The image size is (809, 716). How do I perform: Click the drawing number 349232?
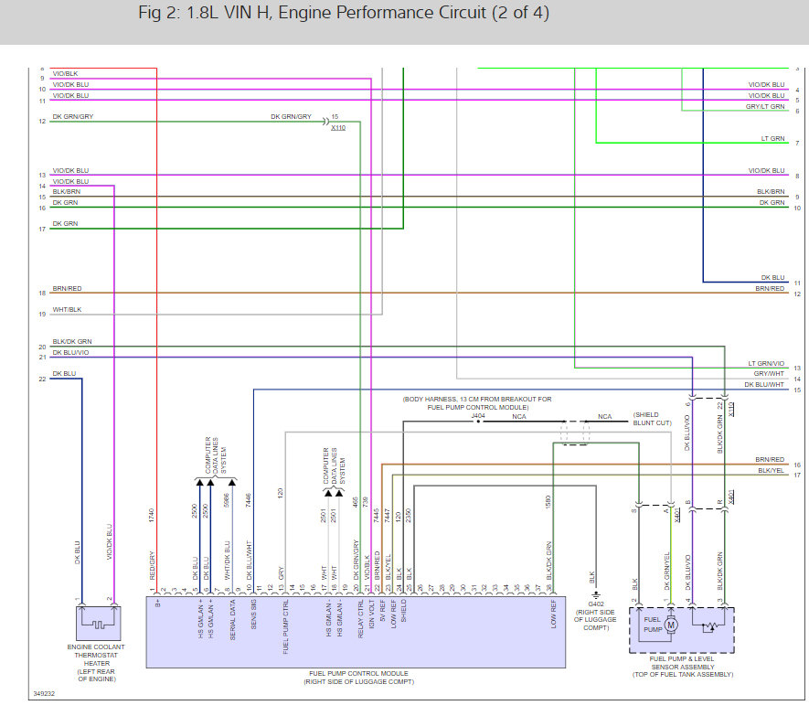[x=44, y=694]
